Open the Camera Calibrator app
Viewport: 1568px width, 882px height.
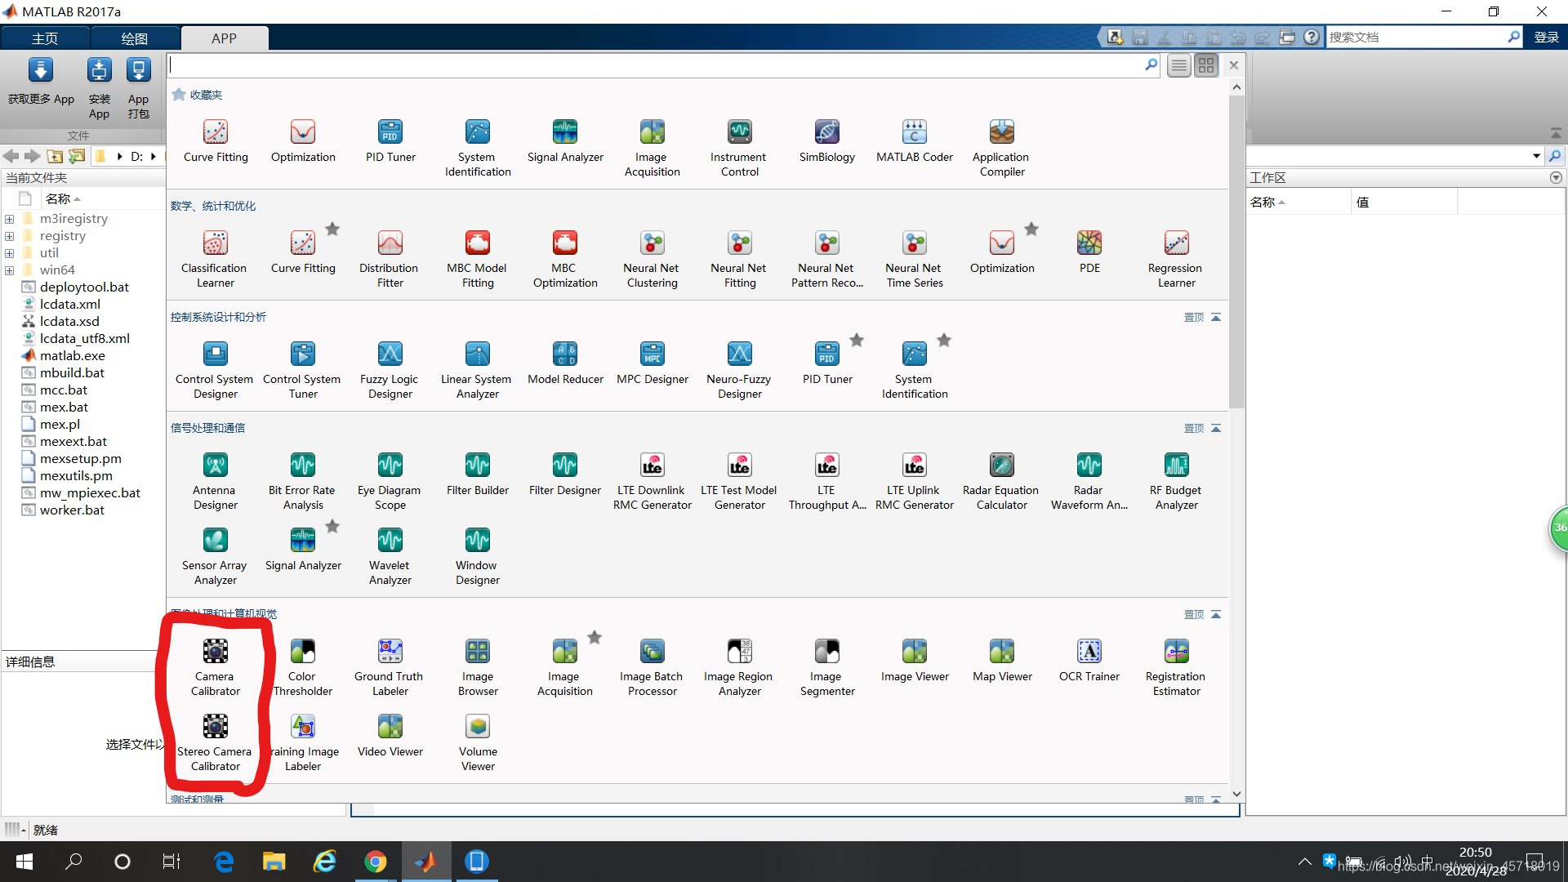point(215,652)
